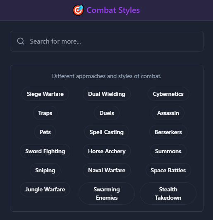Select the Siege Warfare tag
This screenshot has width=213, height=220.
pyautogui.click(x=45, y=94)
